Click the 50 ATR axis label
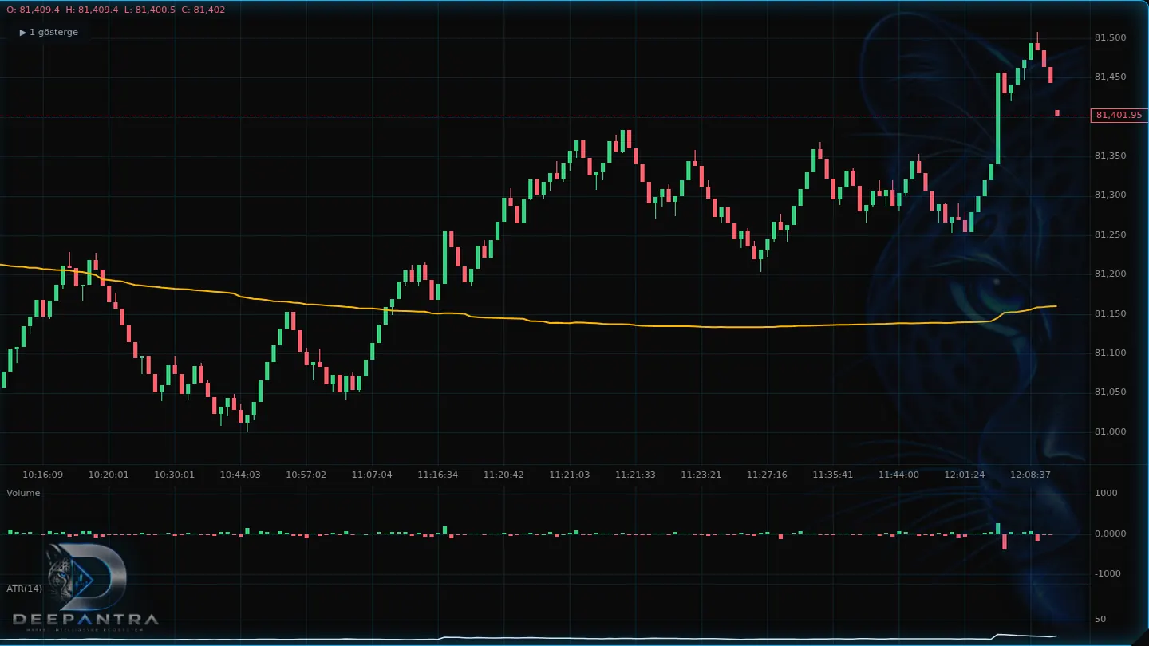Viewport: 1149px width, 646px height. [x=1100, y=619]
